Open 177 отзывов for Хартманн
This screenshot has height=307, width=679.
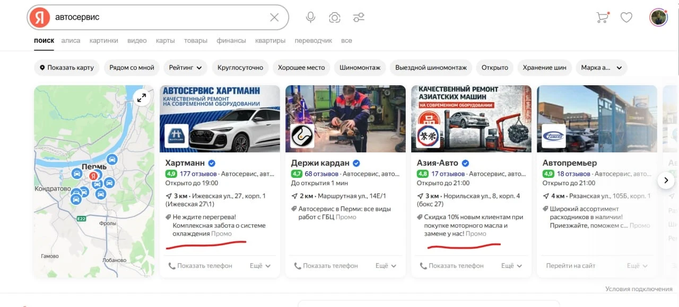tap(198, 174)
